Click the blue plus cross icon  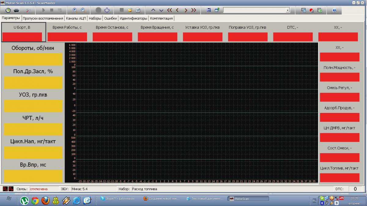[x=107, y=10]
